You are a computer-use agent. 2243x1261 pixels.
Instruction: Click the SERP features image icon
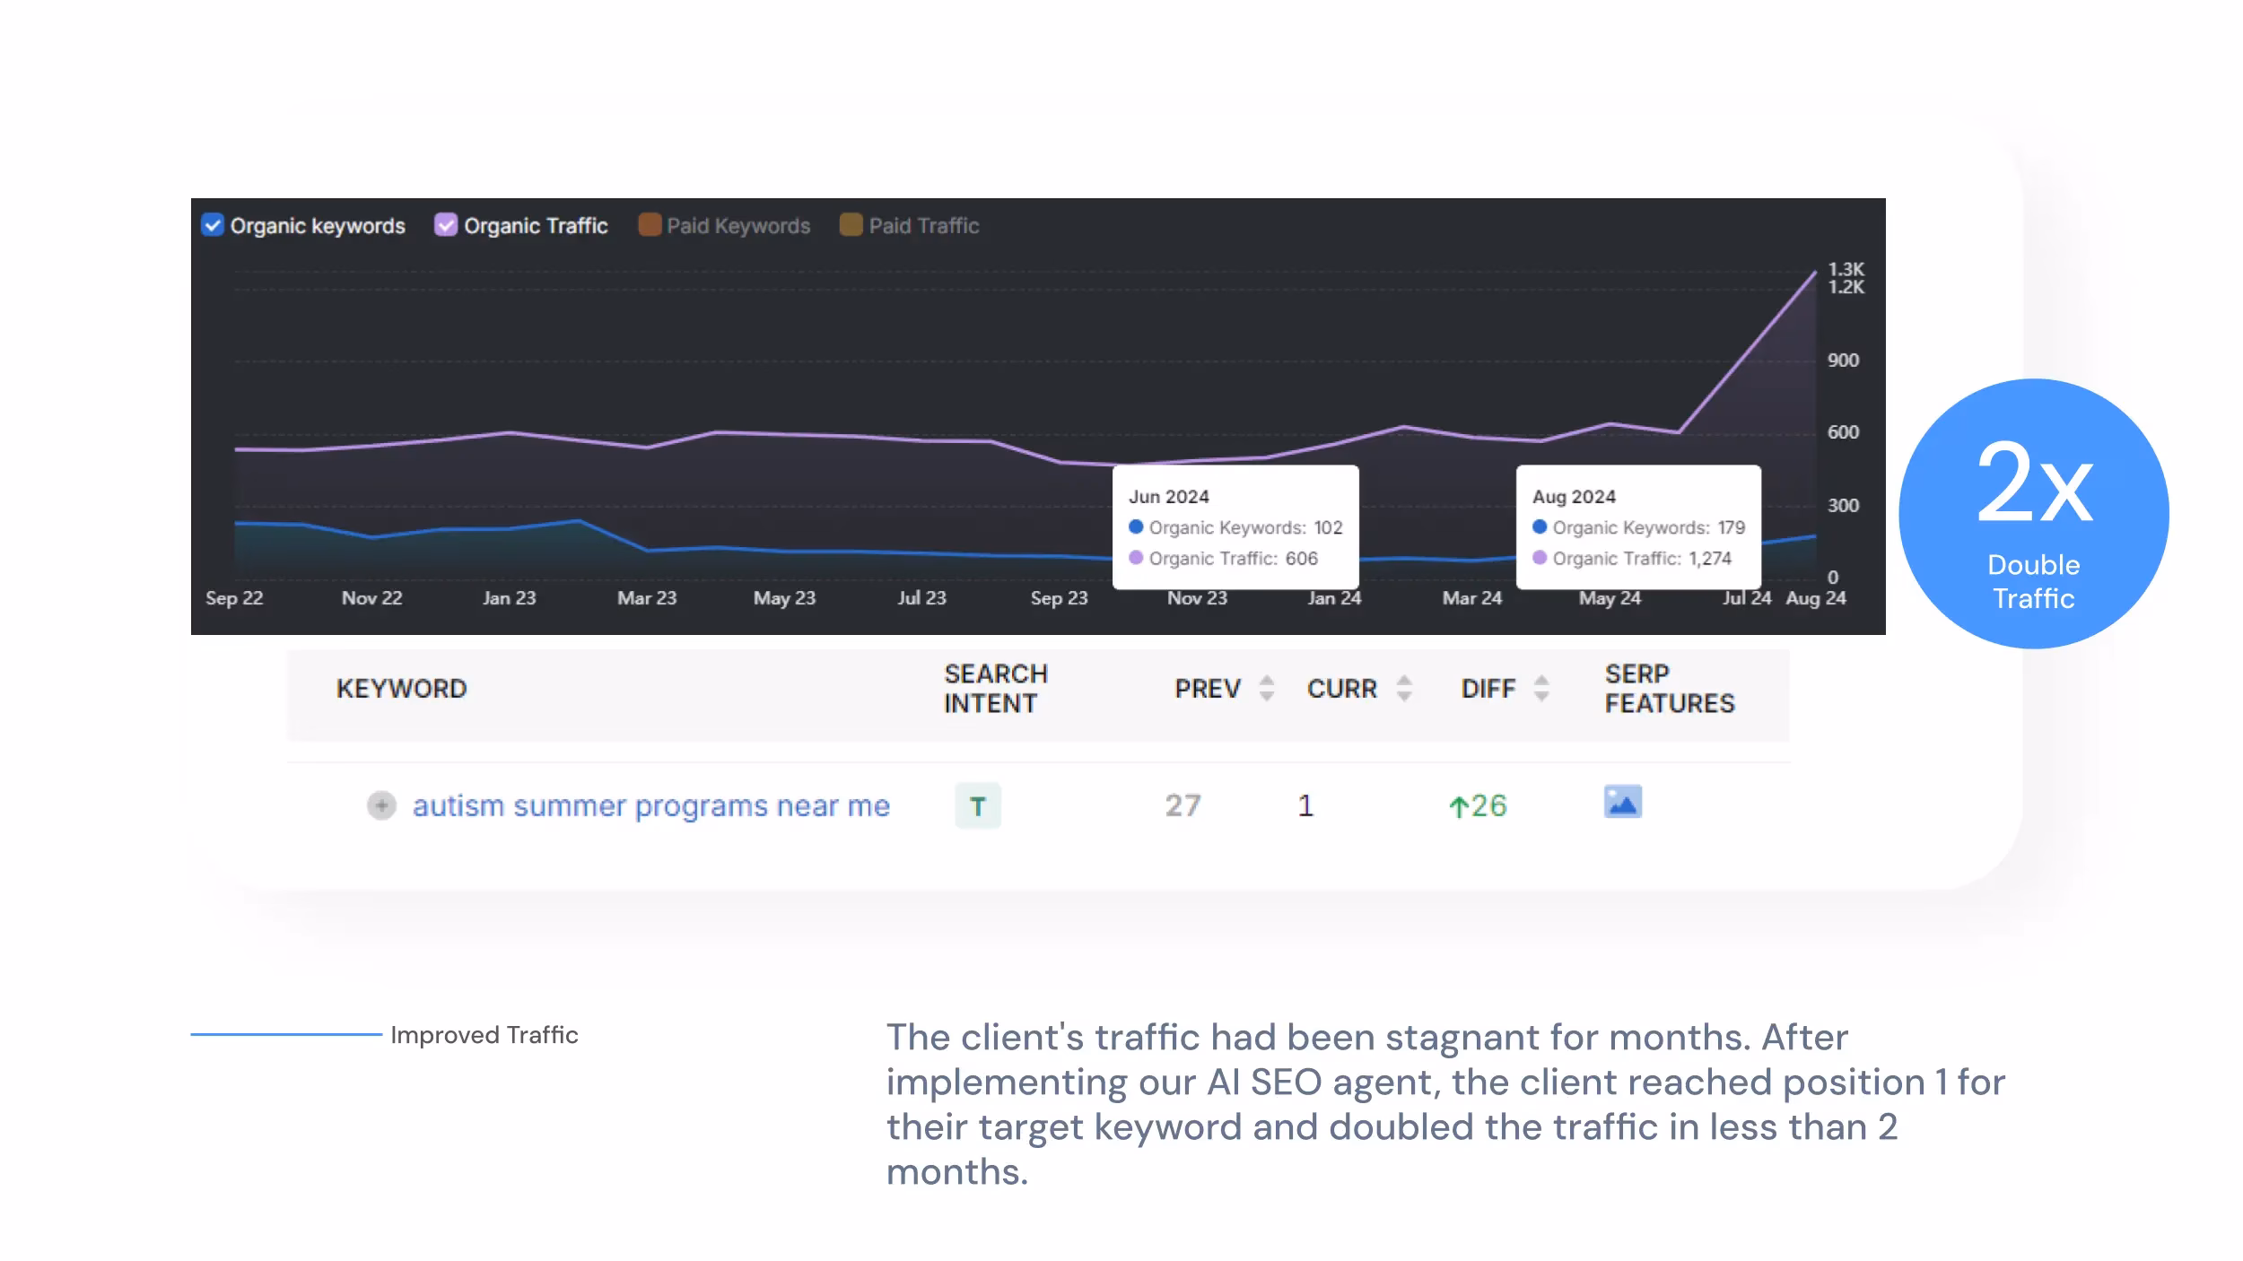tap(1622, 802)
